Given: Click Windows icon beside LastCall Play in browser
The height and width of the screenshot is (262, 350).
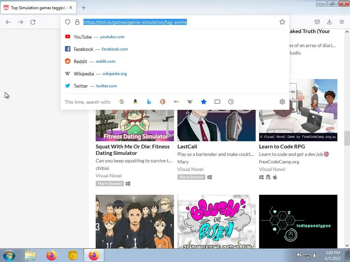Looking at the screenshot, I should click(x=210, y=177).
